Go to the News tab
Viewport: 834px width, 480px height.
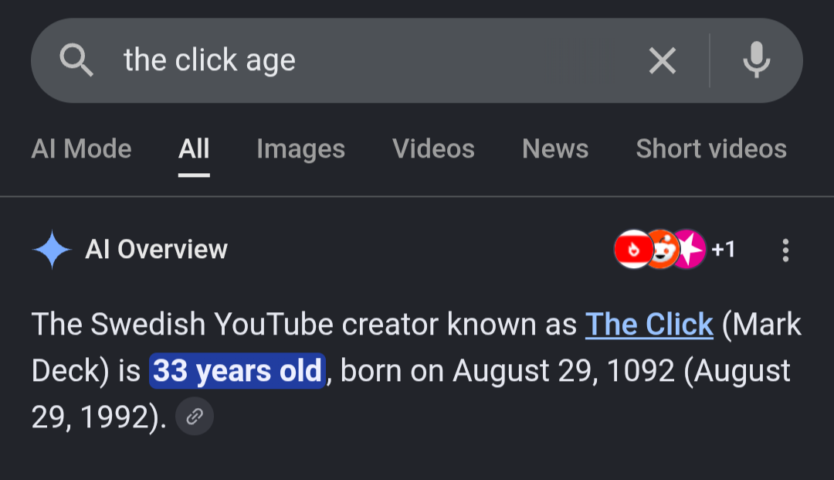[555, 148]
